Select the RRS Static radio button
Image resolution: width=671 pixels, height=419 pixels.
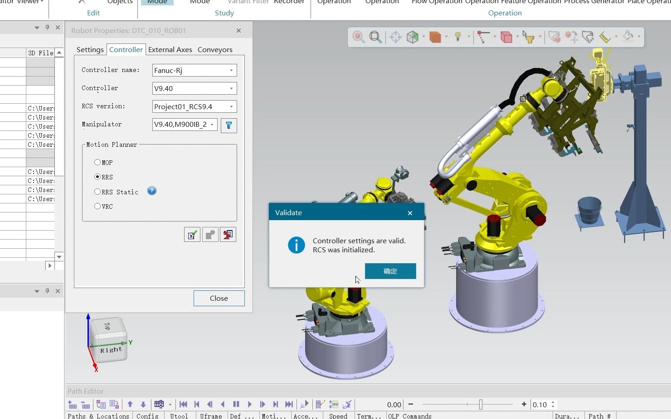(97, 192)
